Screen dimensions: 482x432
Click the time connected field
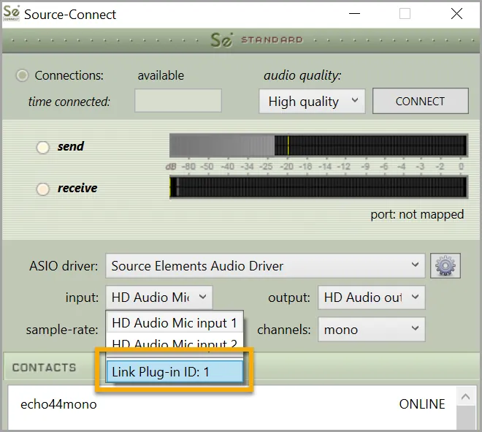[x=178, y=101]
